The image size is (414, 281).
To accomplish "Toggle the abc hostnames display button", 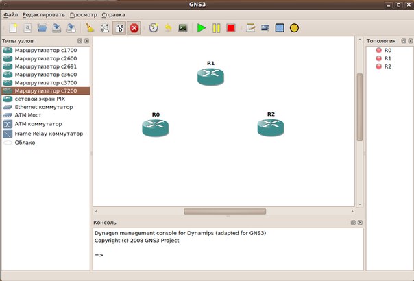I will (119, 27).
